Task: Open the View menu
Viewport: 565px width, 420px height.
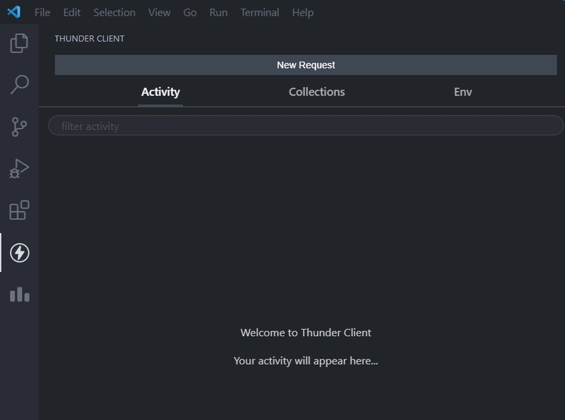Action: coord(160,13)
